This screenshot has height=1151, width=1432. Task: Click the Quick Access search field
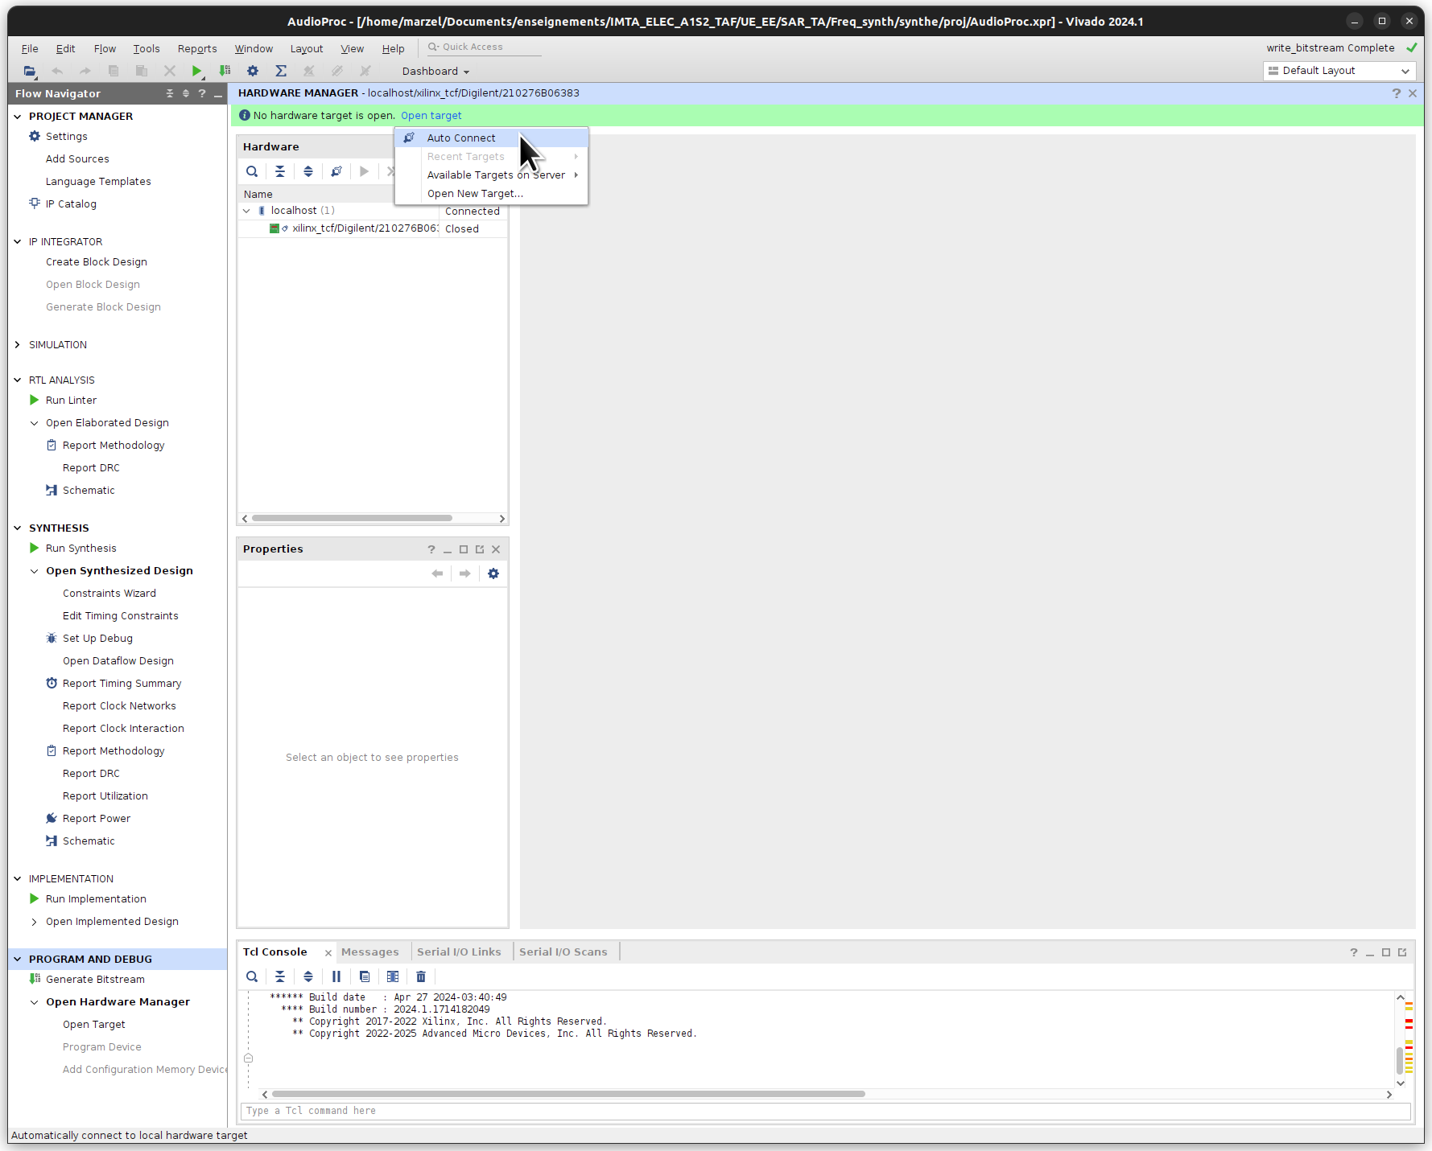[x=483, y=47]
